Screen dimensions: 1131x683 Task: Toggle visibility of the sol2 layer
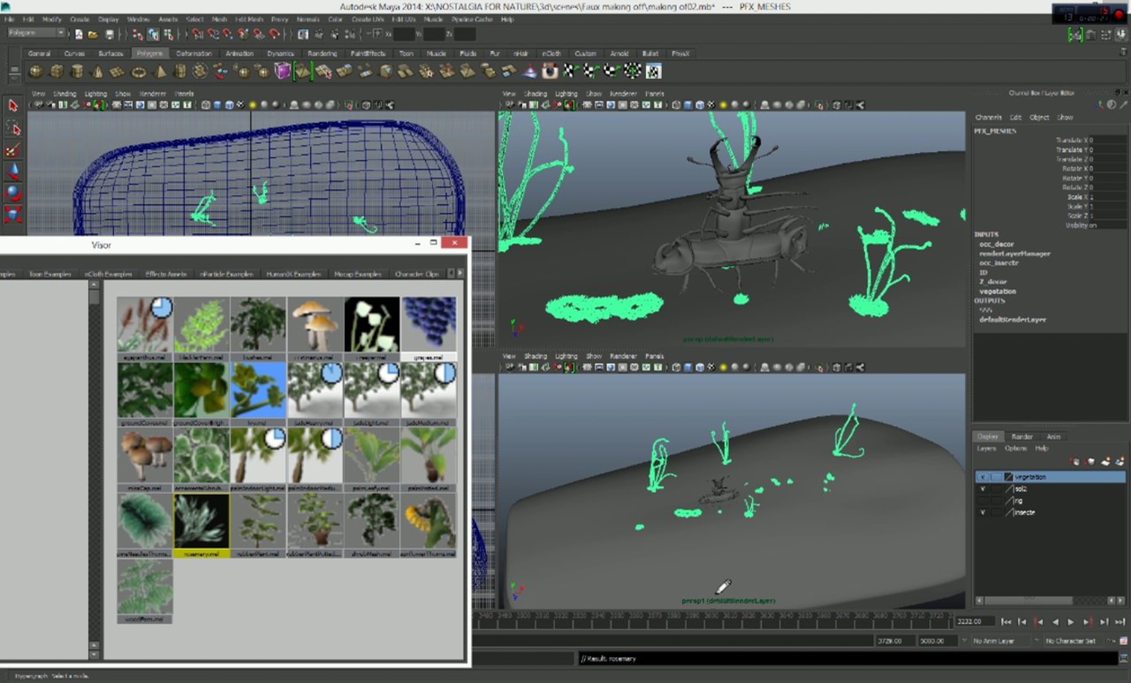click(x=983, y=489)
